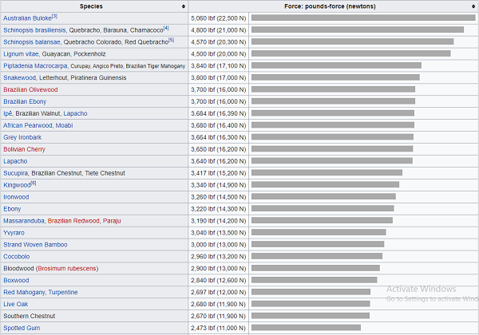Open Boxwood link
The width and height of the screenshot is (479, 335).
coord(16,281)
